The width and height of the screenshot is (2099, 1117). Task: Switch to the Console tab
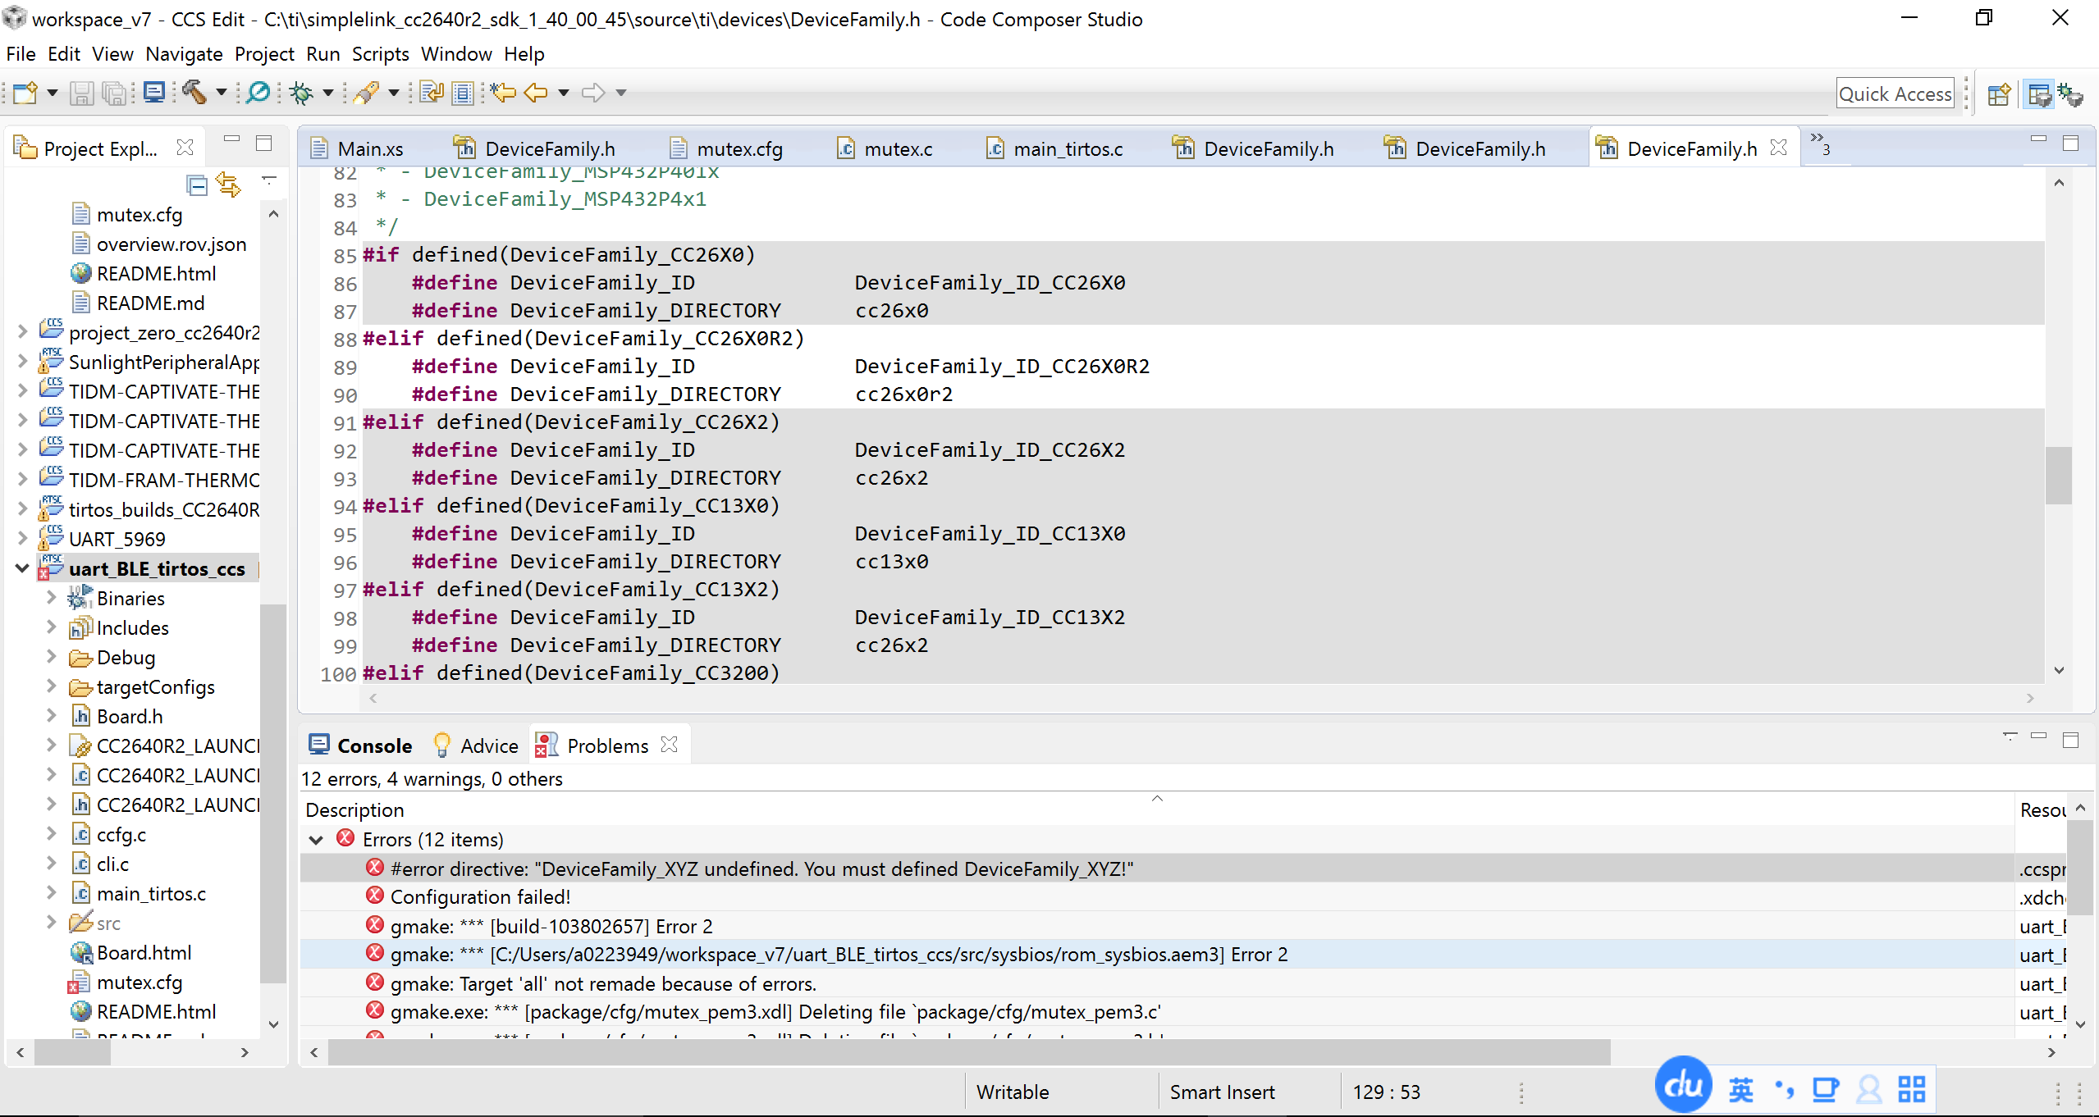(x=360, y=745)
